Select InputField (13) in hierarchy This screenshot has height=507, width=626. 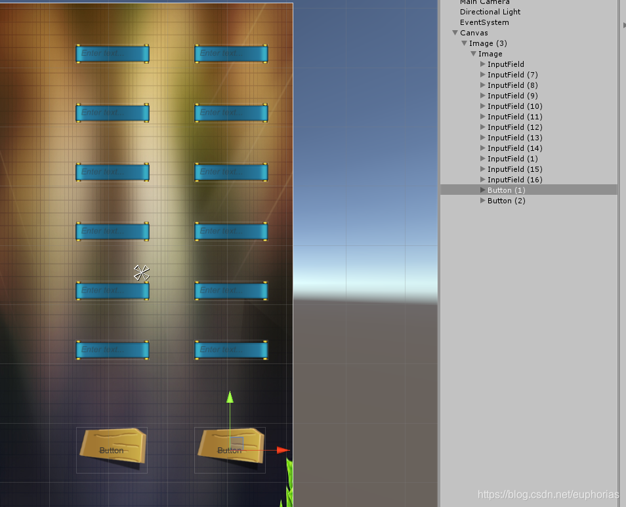pyautogui.click(x=514, y=138)
